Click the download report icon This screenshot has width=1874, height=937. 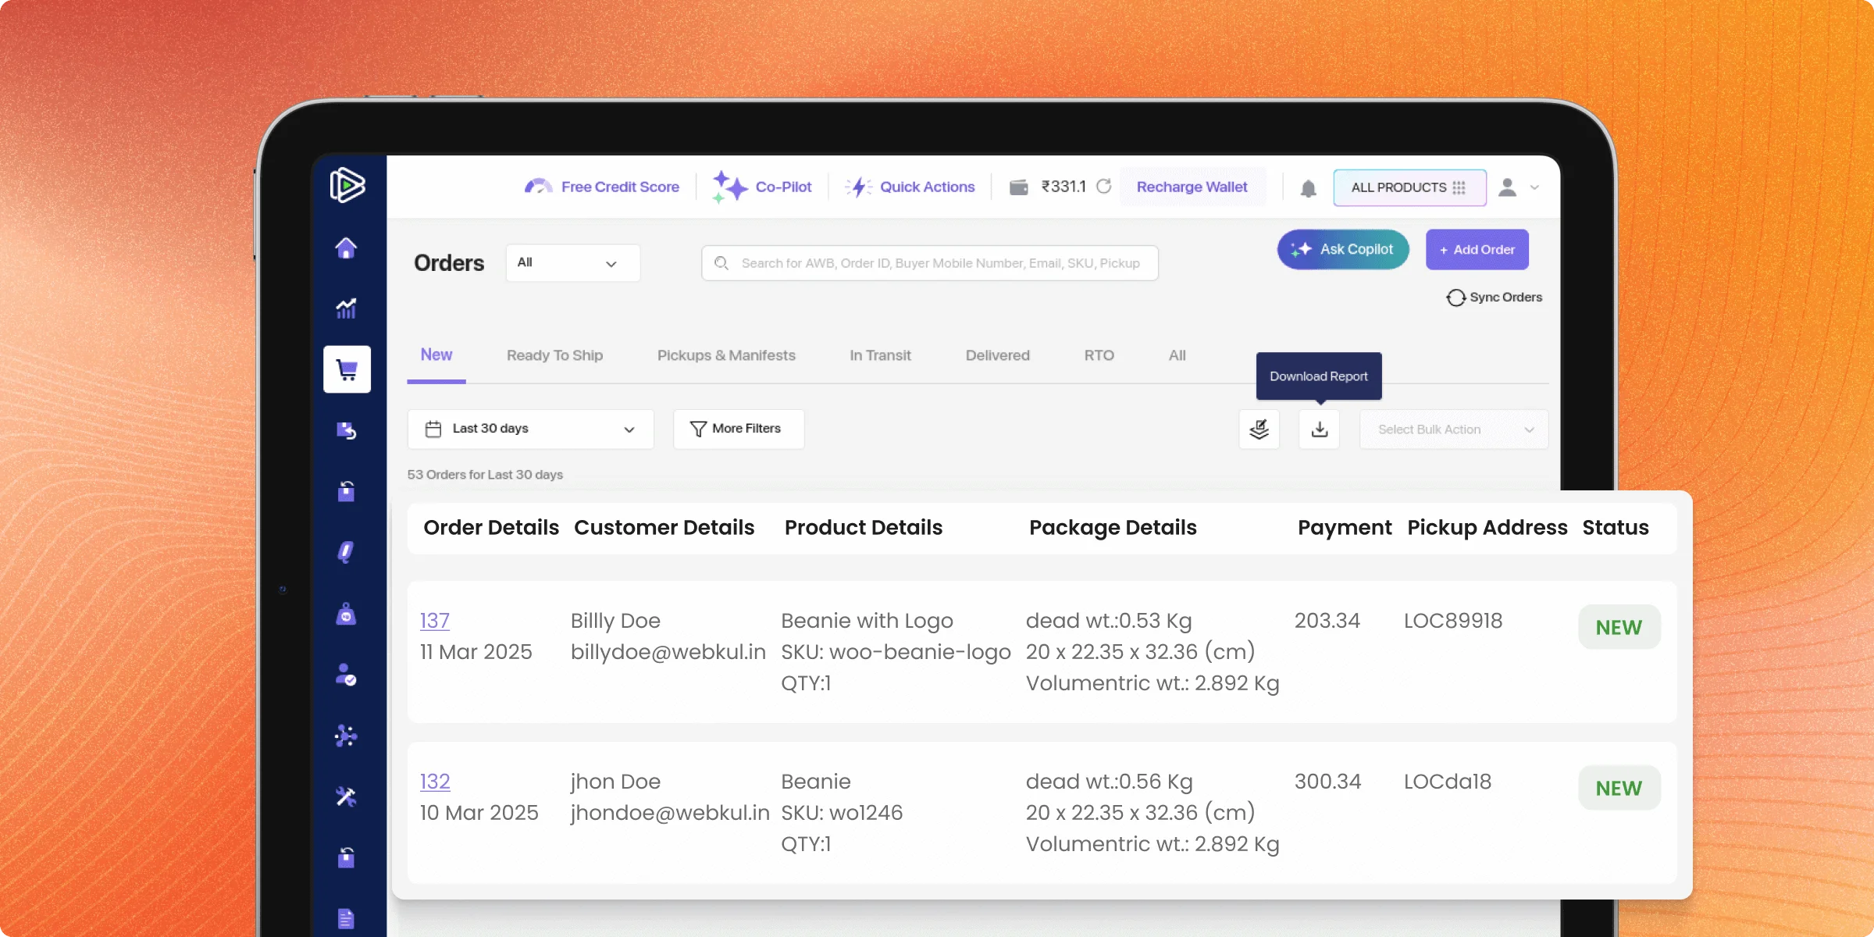[1319, 429]
